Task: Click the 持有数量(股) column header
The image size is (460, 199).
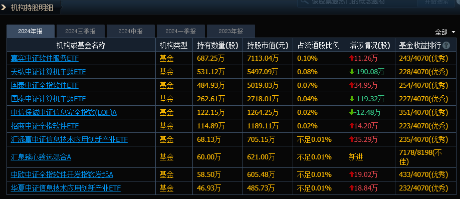Action: pyautogui.click(x=217, y=45)
